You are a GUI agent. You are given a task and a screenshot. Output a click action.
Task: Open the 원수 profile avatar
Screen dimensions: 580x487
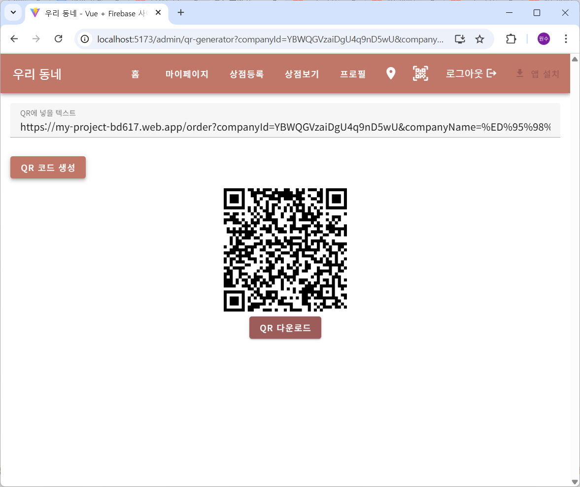pyautogui.click(x=544, y=38)
